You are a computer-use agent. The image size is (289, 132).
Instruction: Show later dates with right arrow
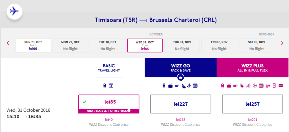(282, 43)
